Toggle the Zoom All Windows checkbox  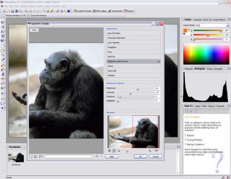tap(28, 15)
